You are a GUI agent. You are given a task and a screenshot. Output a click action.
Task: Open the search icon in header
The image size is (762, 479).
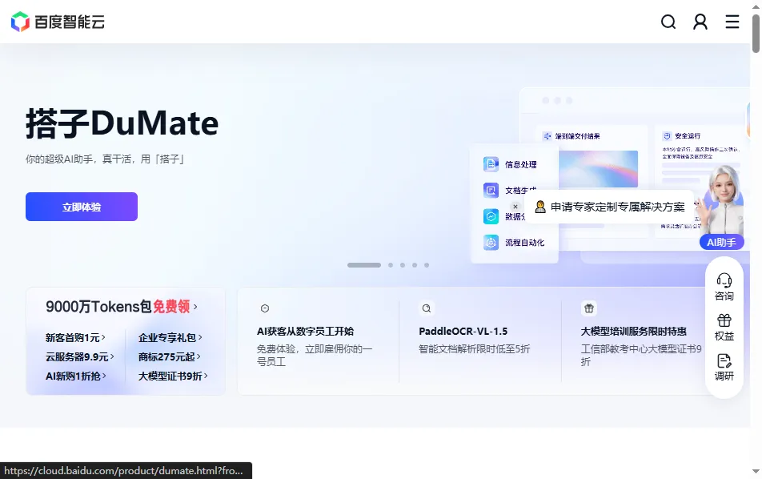click(x=668, y=22)
